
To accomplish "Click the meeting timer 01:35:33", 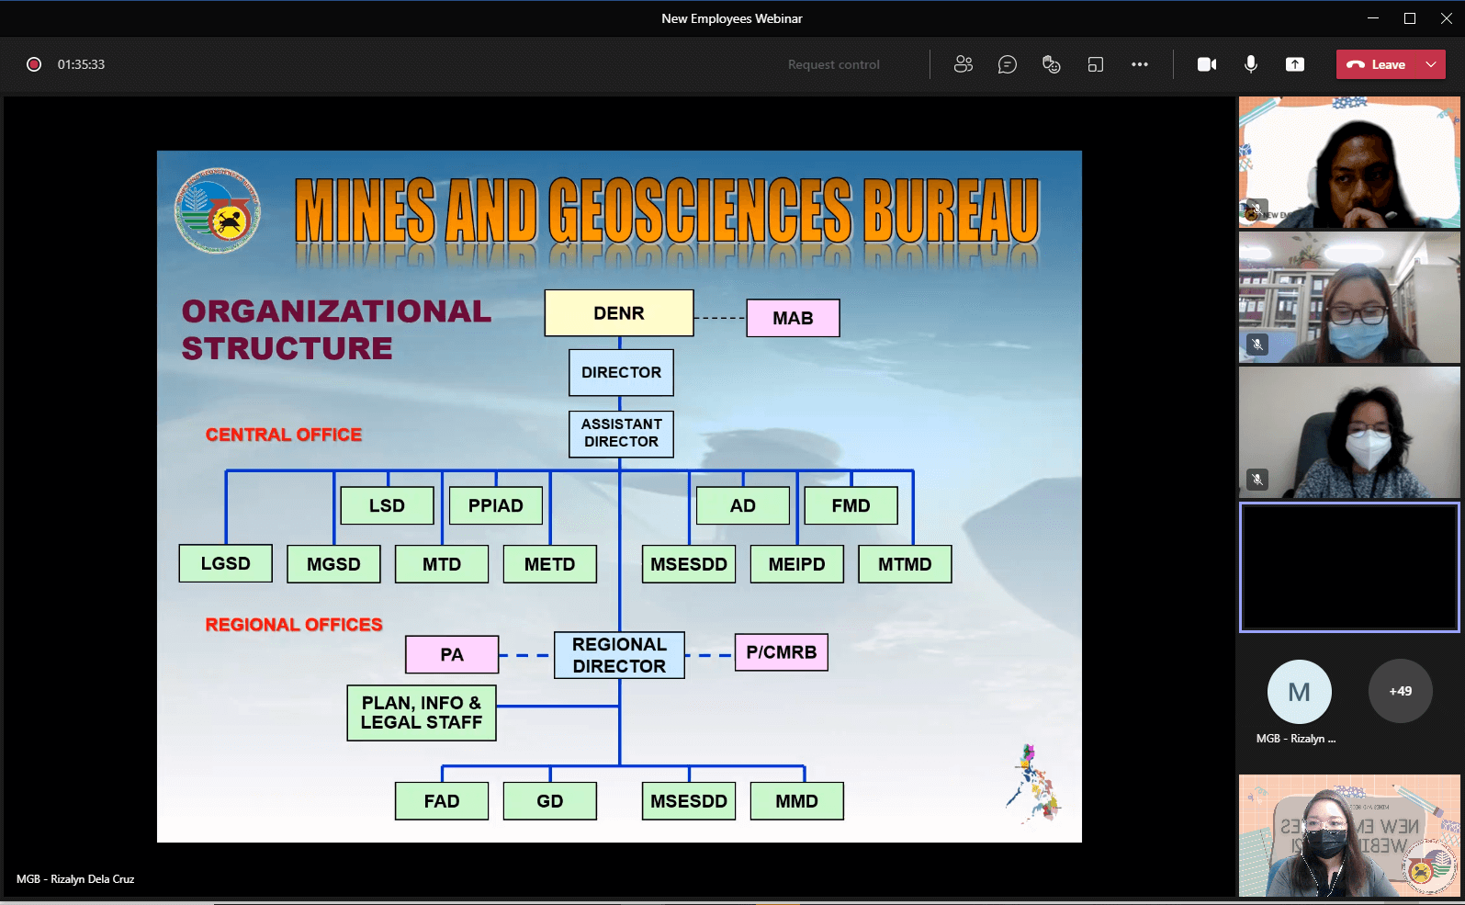I will (81, 64).
